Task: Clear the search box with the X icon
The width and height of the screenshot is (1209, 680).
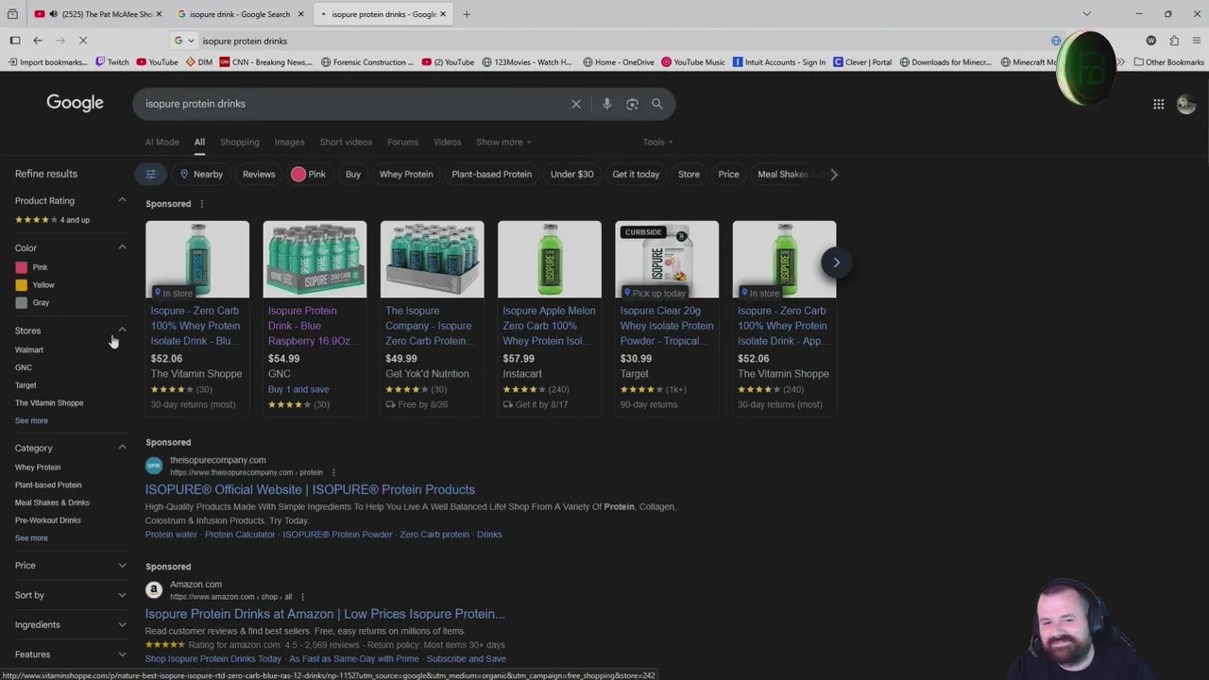Action: point(576,104)
